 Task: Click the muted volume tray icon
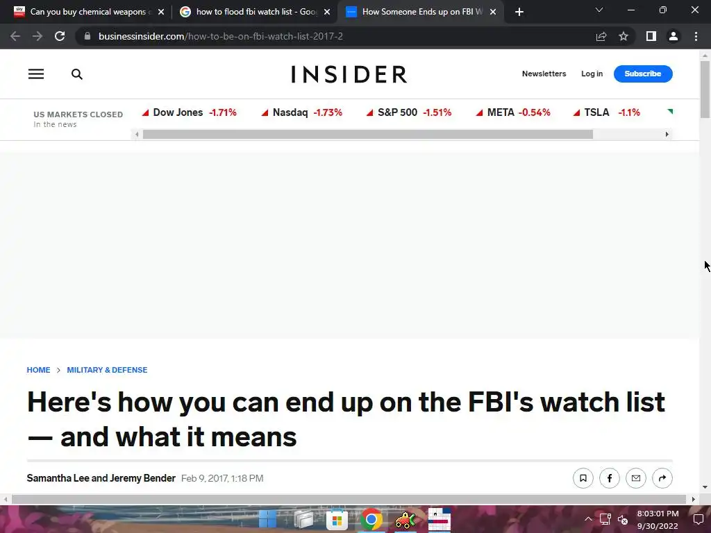pyautogui.click(x=624, y=519)
